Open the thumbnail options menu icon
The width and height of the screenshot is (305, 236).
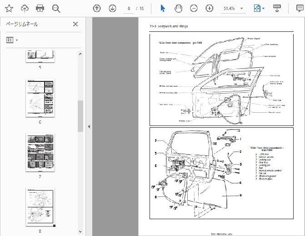[x=10, y=40]
